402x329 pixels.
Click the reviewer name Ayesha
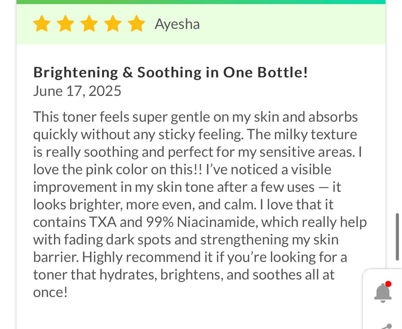pos(177,24)
